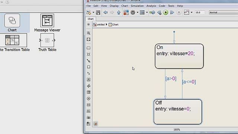238x134 pixels.
Task: Switch to the Chart tab
Action: pos(91,19)
